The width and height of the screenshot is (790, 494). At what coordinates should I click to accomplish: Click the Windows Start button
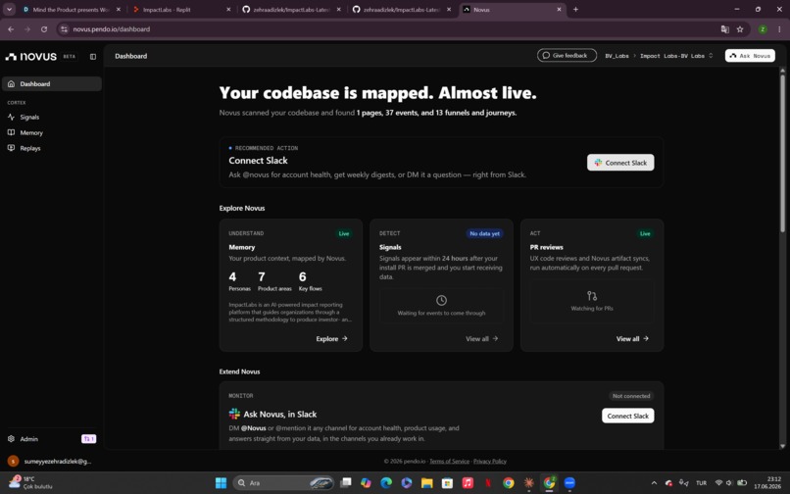(221, 483)
